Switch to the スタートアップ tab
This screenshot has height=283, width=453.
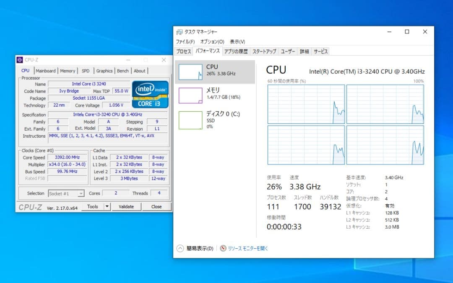[x=264, y=51]
